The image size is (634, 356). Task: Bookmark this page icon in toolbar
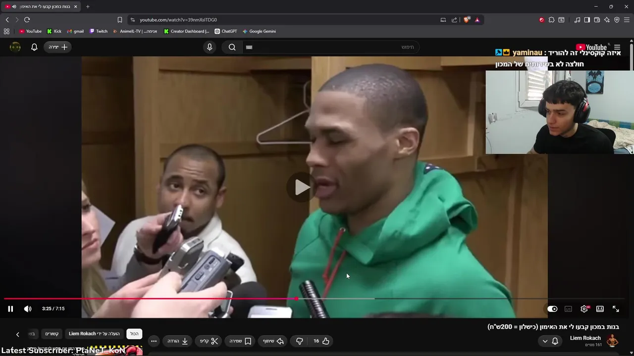point(120,20)
